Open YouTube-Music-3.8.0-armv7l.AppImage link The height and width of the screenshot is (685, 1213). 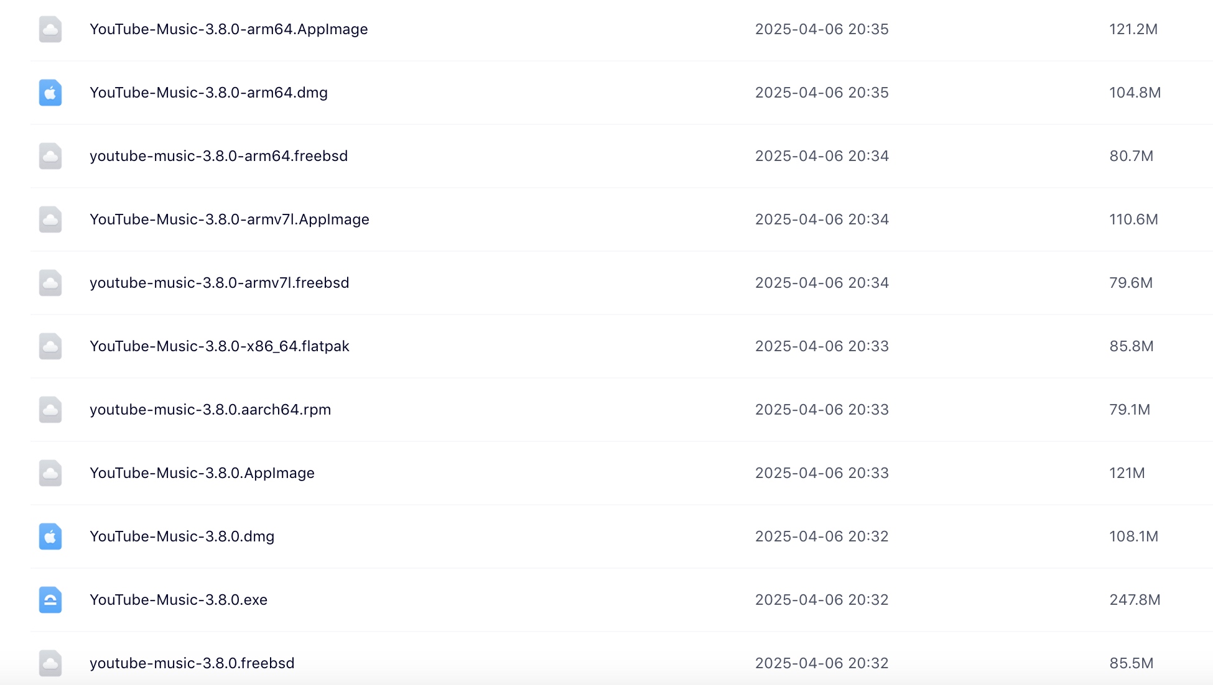[x=230, y=219]
